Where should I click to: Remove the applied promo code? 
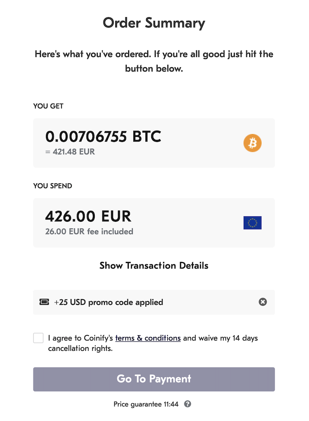pyautogui.click(x=263, y=302)
